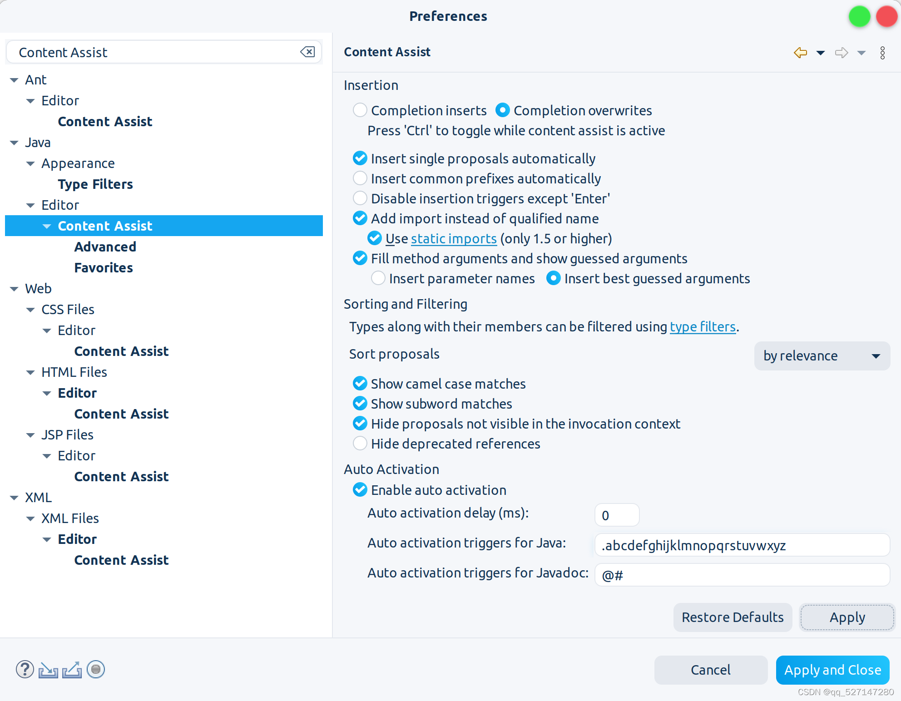This screenshot has width=901, height=701.
Task: Click the help question mark icon bottom left
Action: pyautogui.click(x=25, y=670)
